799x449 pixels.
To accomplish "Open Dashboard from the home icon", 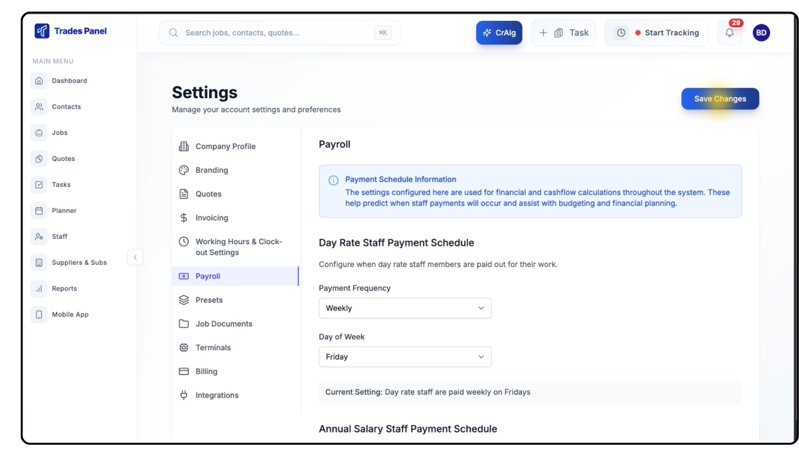I will [x=39, y=81].
